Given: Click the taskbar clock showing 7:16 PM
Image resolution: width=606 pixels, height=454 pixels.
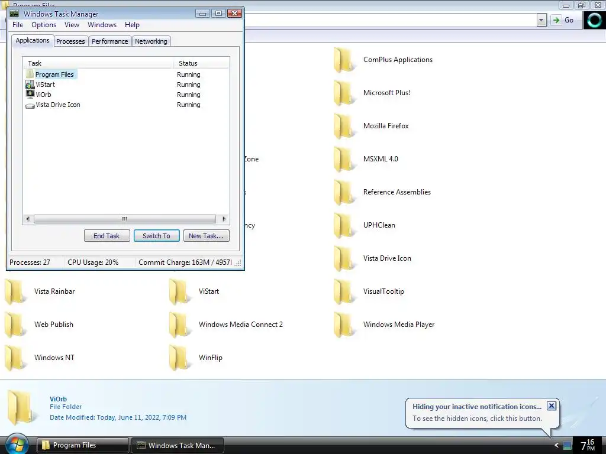Looking at the screenshot, I should click(x=588, y=445).
